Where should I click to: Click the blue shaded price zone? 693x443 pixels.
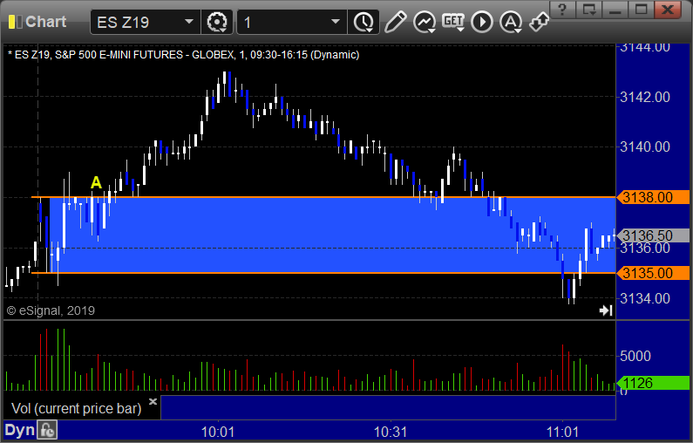[x=332, y=235]
